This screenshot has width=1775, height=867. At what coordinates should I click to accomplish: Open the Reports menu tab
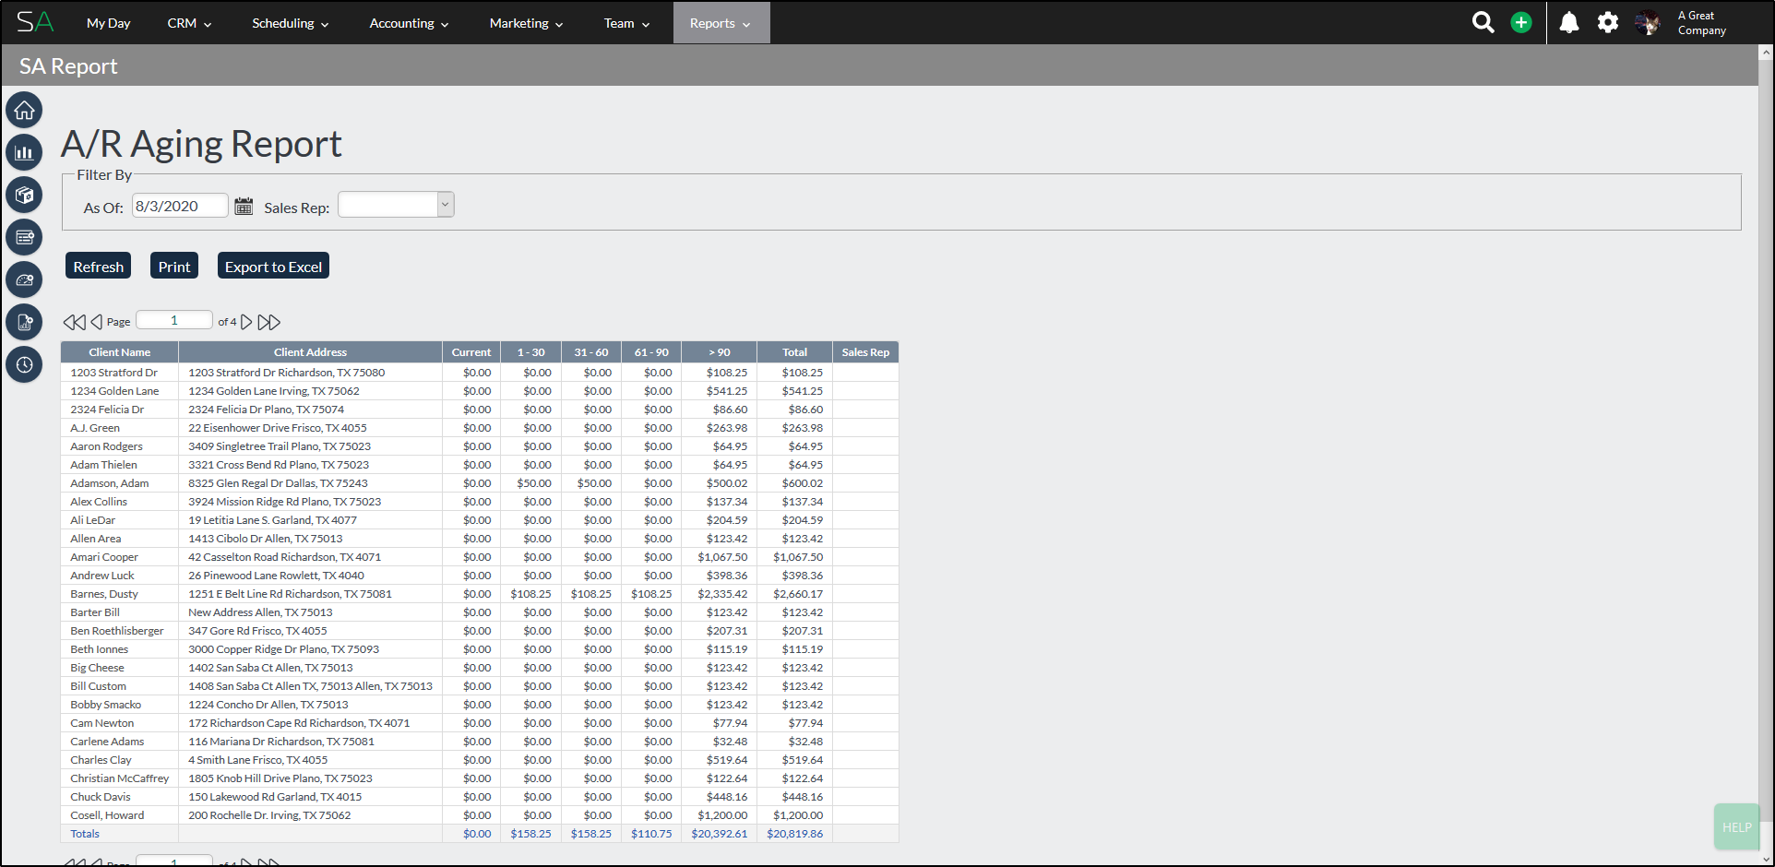click(720, 23)
